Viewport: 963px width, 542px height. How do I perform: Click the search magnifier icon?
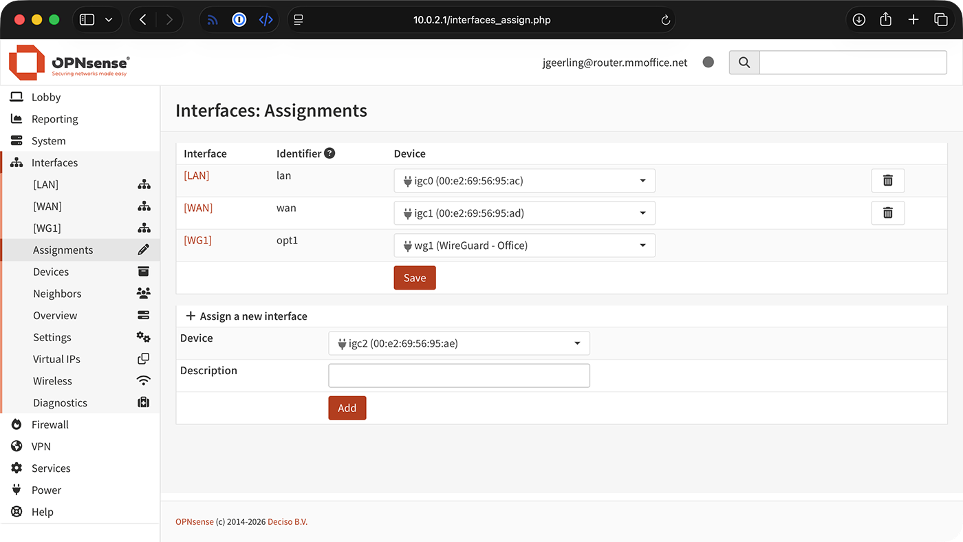click(744, 63)
